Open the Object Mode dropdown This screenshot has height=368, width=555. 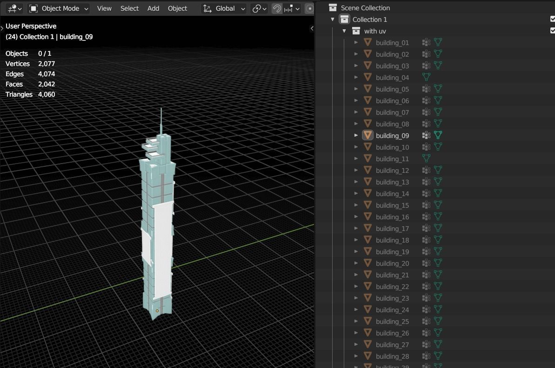(x=59, y=8)
